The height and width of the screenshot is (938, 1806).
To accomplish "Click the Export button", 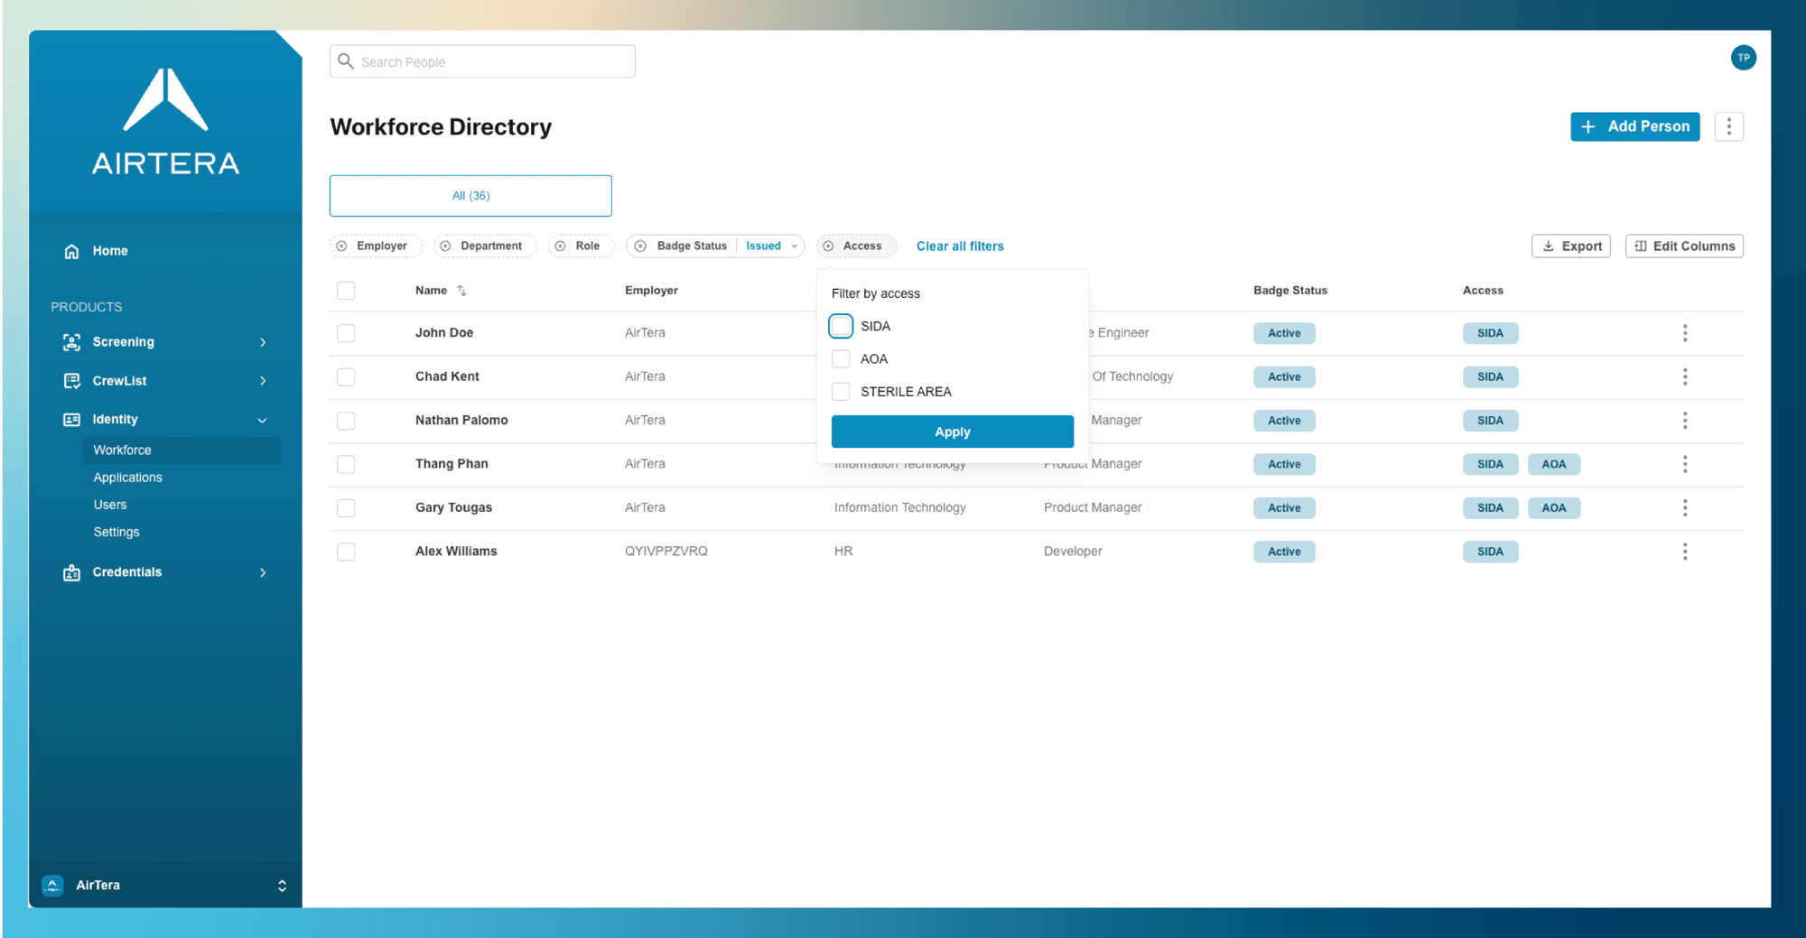I will [1571, 246].
